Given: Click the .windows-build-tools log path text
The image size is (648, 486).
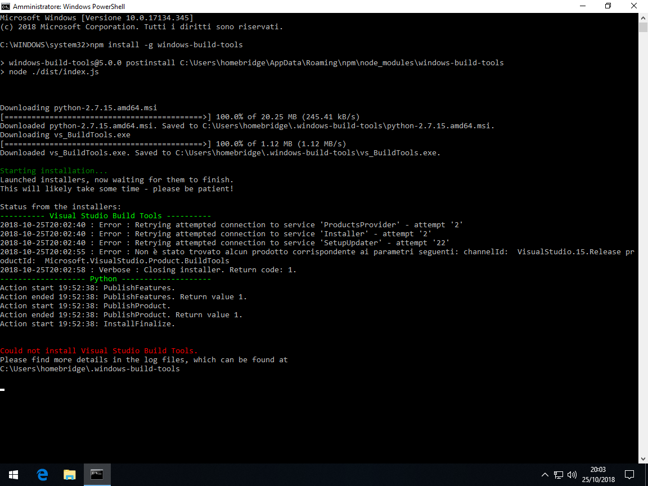Looking at the screenshot, I should click(x=90, y=368).
